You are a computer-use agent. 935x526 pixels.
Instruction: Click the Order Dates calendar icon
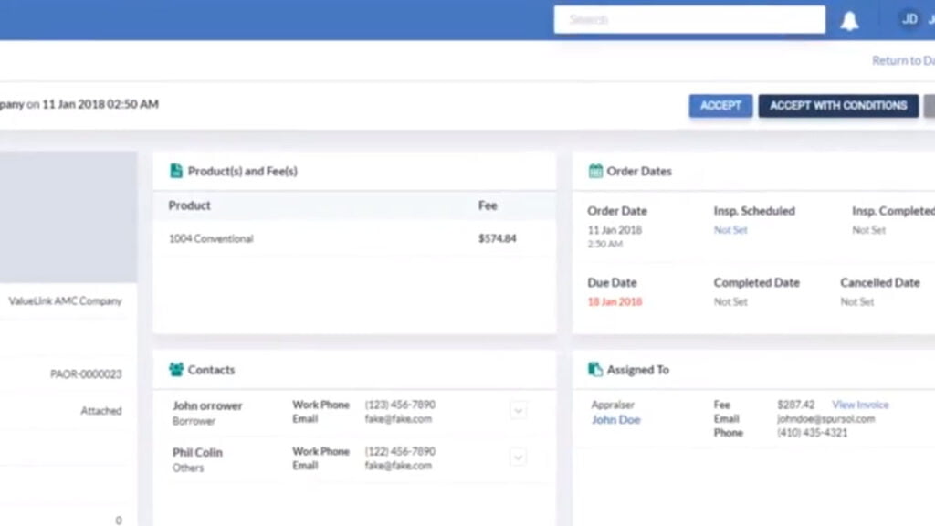point(595,171)
